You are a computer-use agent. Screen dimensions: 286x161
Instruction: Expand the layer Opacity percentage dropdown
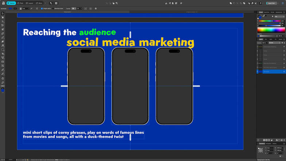click(x=266, y=43)
